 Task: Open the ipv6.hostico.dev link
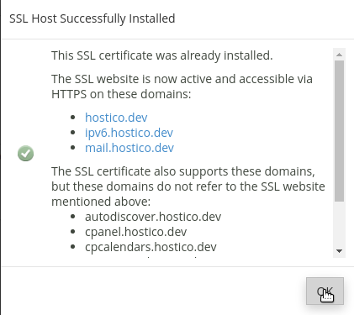(x=129, y=133)
